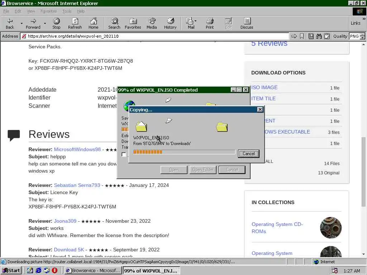Screen dimensions: 367x275
Task: Click in the Address bar URL field
Action: pos(156,36)
